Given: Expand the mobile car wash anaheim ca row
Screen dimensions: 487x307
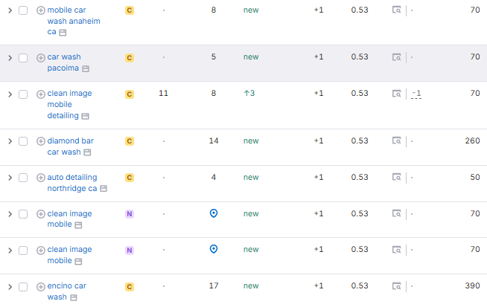Looking at the screenshot, I should 10,10.
